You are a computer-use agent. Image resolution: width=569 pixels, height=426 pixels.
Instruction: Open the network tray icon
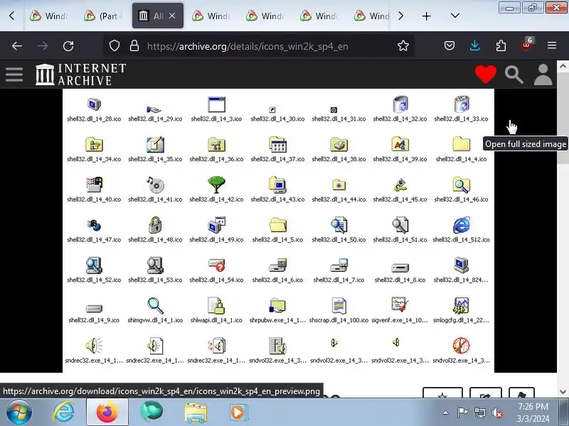coord(479,413)
